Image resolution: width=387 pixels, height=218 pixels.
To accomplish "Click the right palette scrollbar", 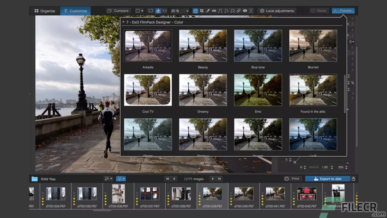I will pyautogui.click(x=356, y=97).
